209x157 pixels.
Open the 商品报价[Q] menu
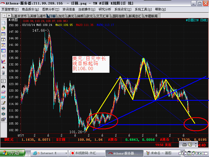30,9
